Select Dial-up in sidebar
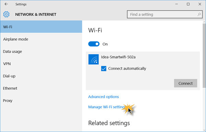Image resolution: width=206 pixels, height=132 pixels. (x=41, y=76)
